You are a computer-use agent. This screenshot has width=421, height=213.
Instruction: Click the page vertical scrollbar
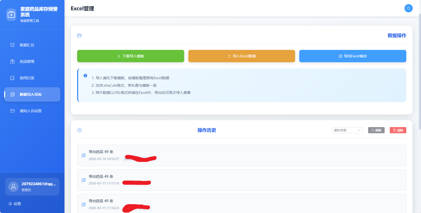click(420, 72)
